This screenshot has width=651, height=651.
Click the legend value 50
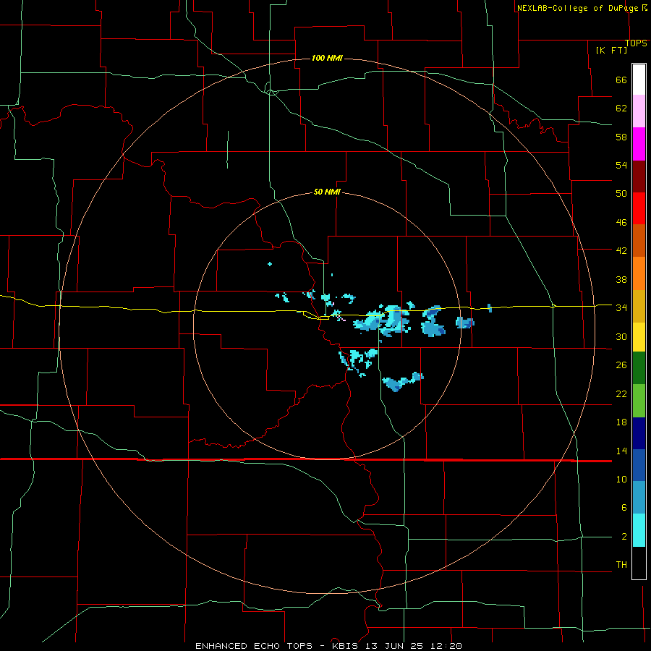coord(621,193)
